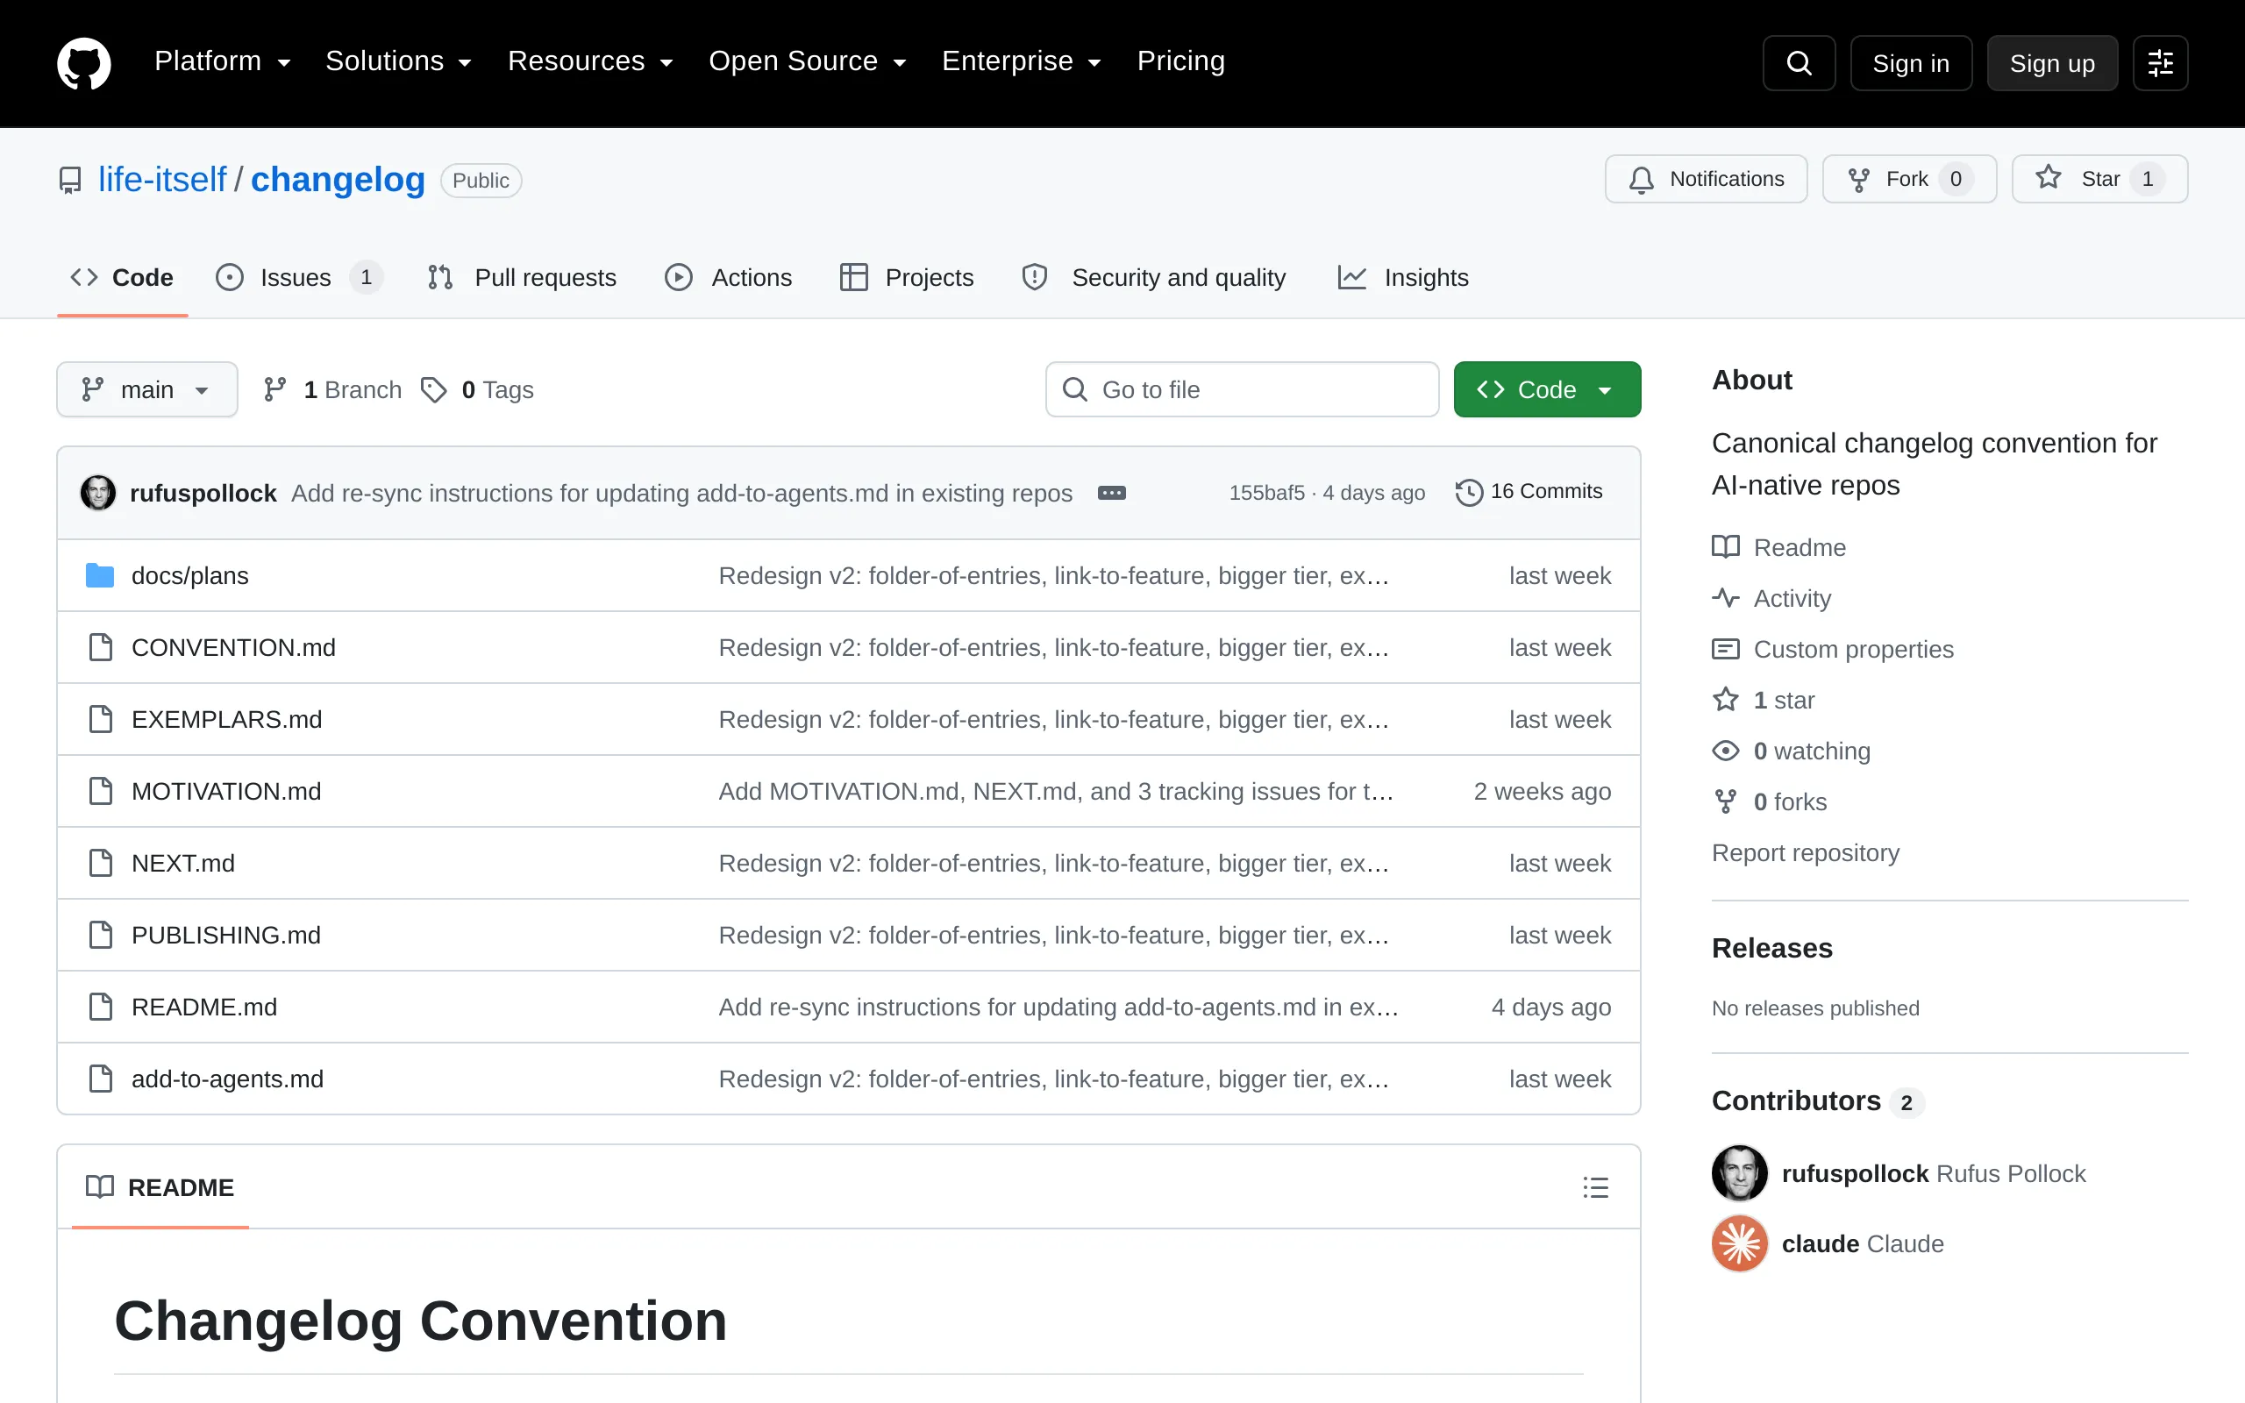Expand the Open Source menu
The width and height of the screenshot is (2245, 1403).
[x=807, y=61]
